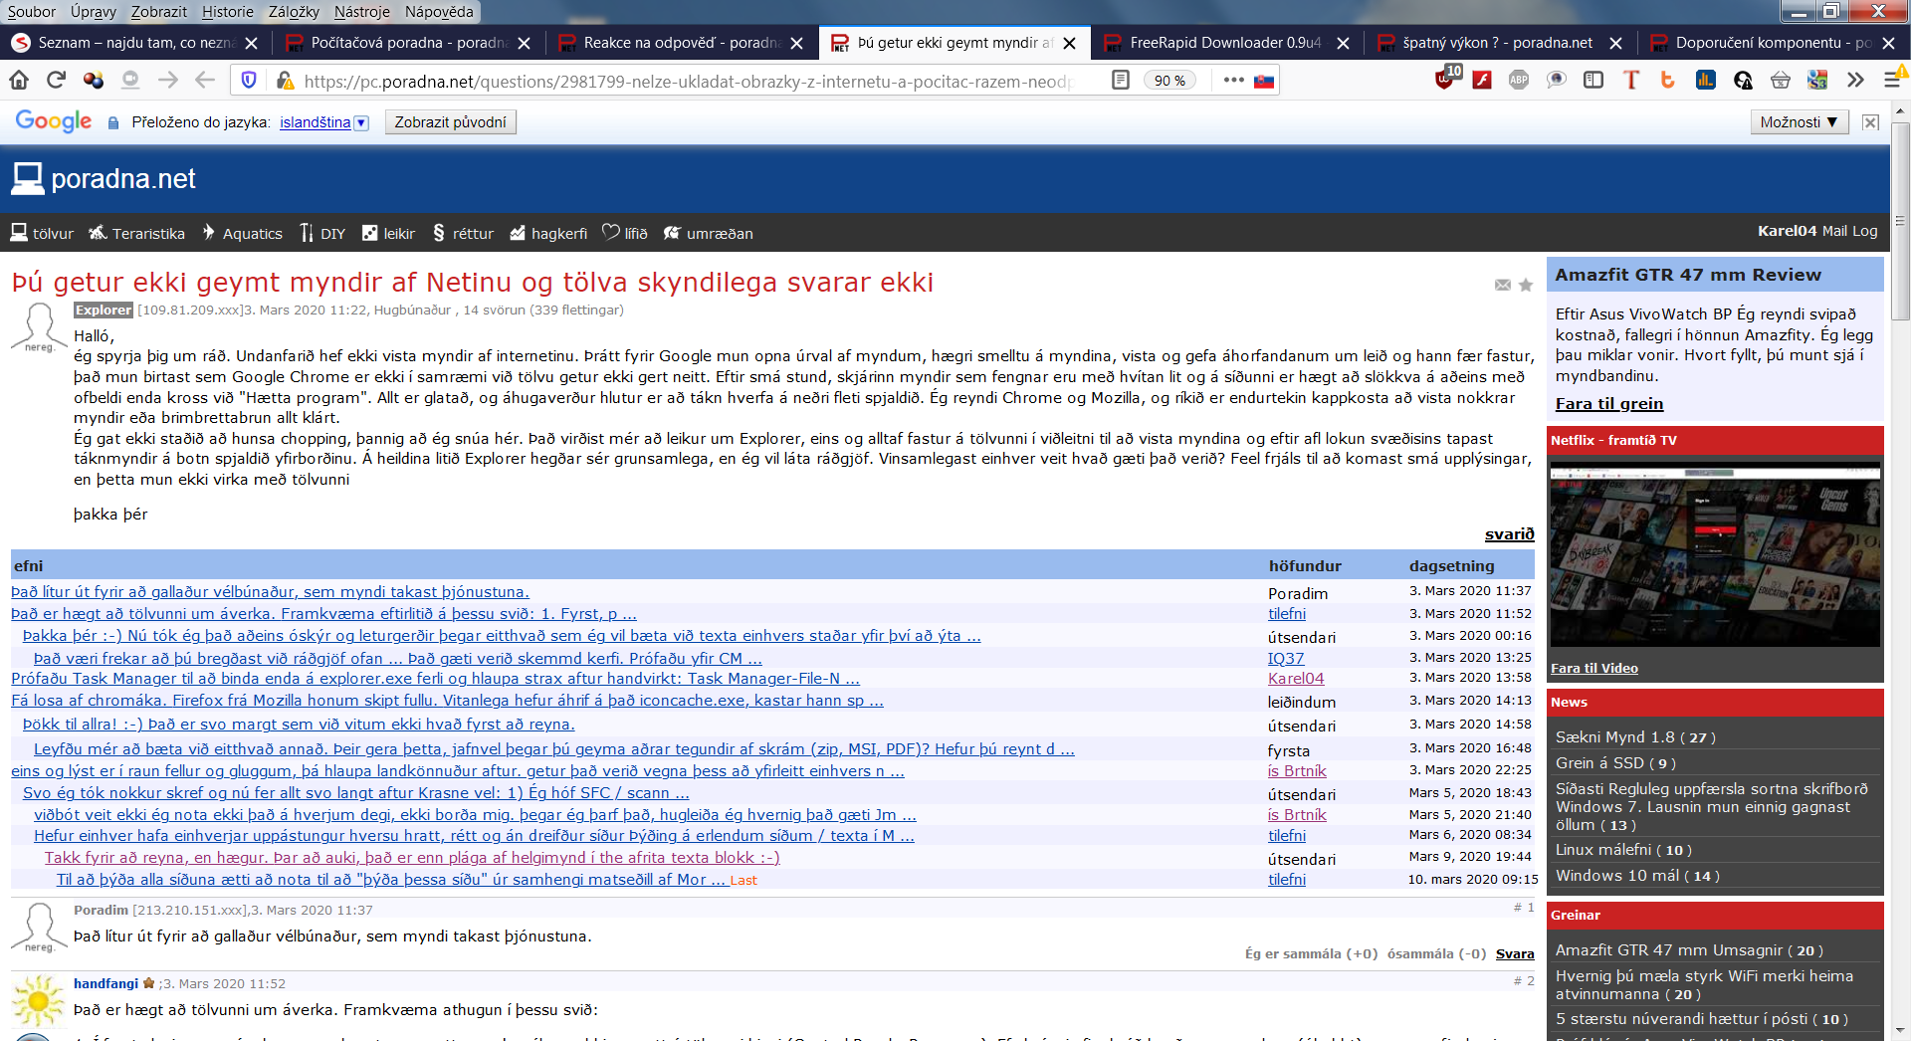Click the Back arrow in the toolbar
The width and height of the screenshot is (1911, 1041).
click(205, 80)
